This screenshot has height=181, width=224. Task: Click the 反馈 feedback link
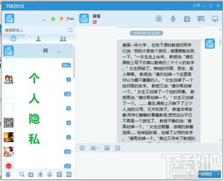196,6
